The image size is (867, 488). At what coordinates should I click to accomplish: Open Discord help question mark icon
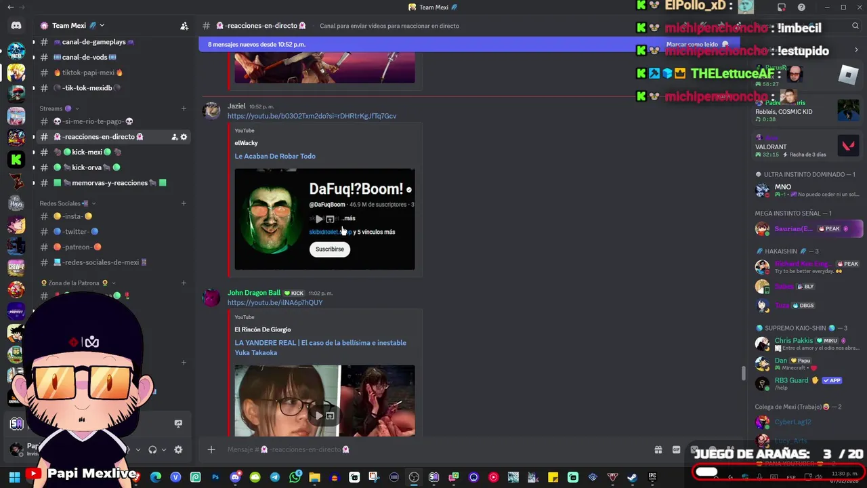[801, 7]
